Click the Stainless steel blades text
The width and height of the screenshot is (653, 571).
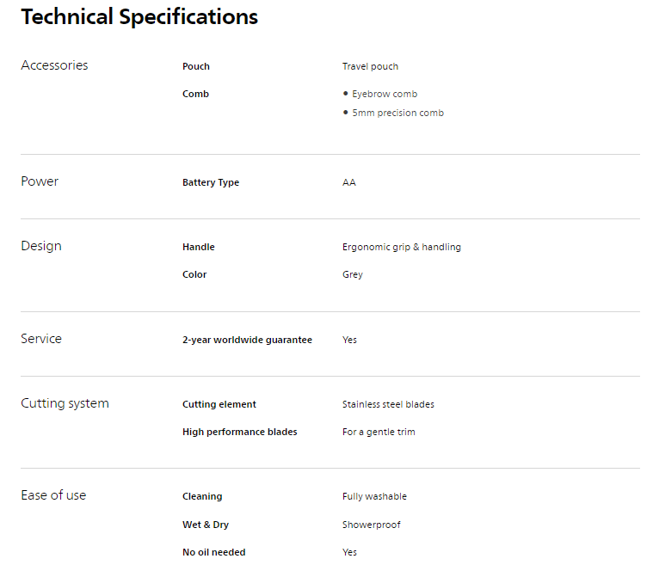(x=388, y=404)
